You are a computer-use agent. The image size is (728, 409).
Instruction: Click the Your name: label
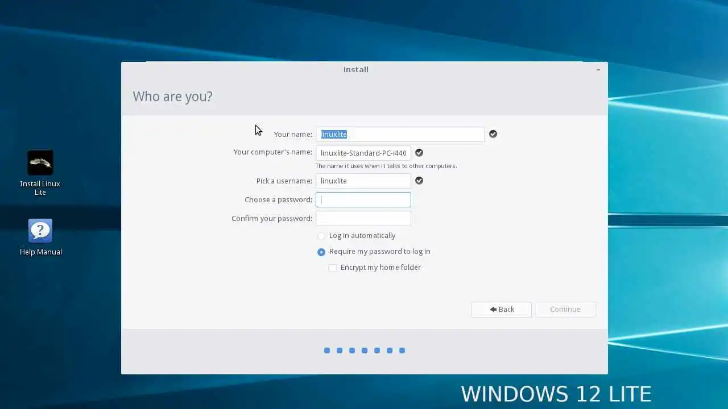pyautogui.click(x=293, y=134)
